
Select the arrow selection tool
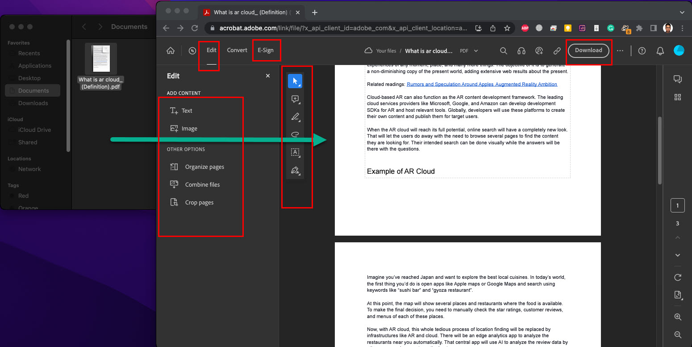click(x=295, y=81)
